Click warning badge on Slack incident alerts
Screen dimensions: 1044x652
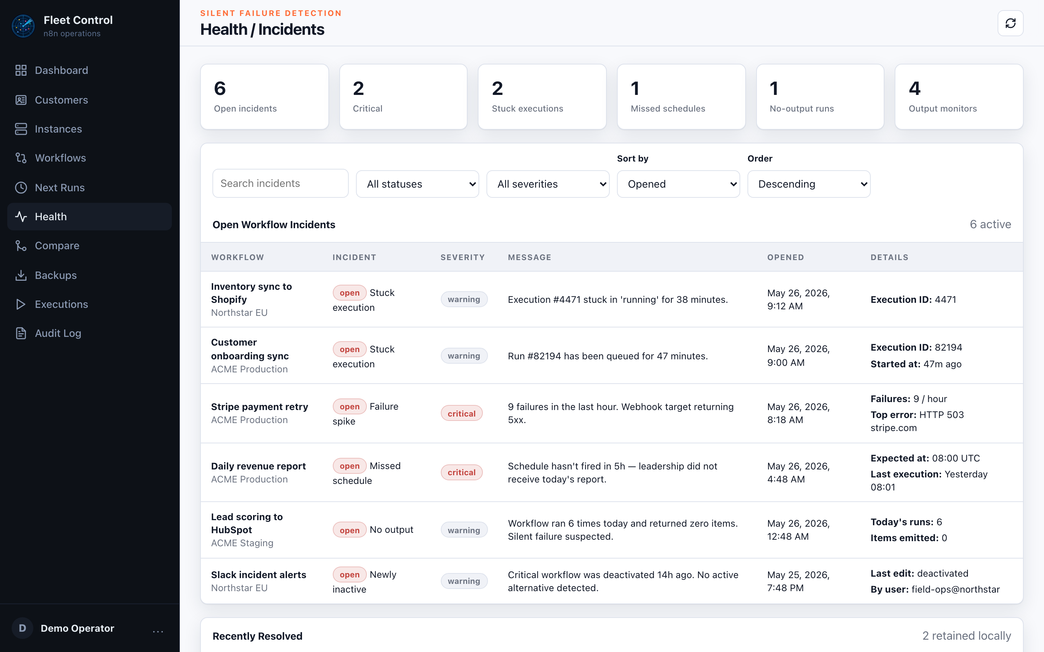click(x=464, y=581)
